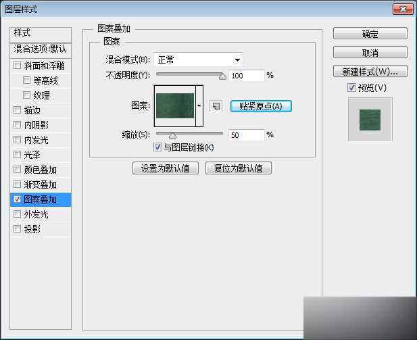Viewport: 417px width, 340px height.
Task: Enable the 等高线 checkbox
Action: [26, 80]
